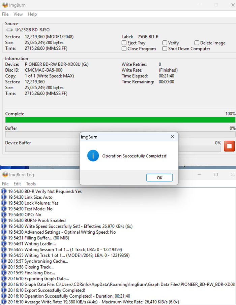Viewport: 236px width, 305px height.
Task: Click the Disc ID value CMCMAG-BA5-000
Action: pos(43,70)
